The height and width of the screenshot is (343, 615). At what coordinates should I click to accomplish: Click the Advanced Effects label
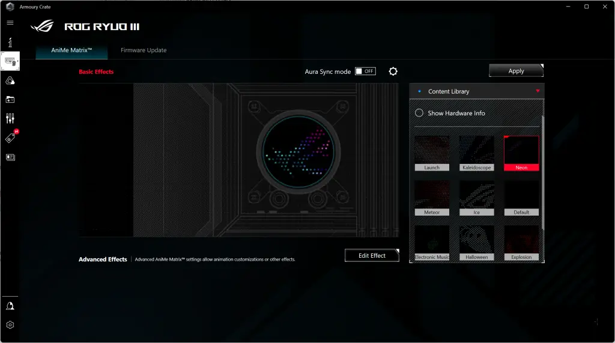point(103,260)
